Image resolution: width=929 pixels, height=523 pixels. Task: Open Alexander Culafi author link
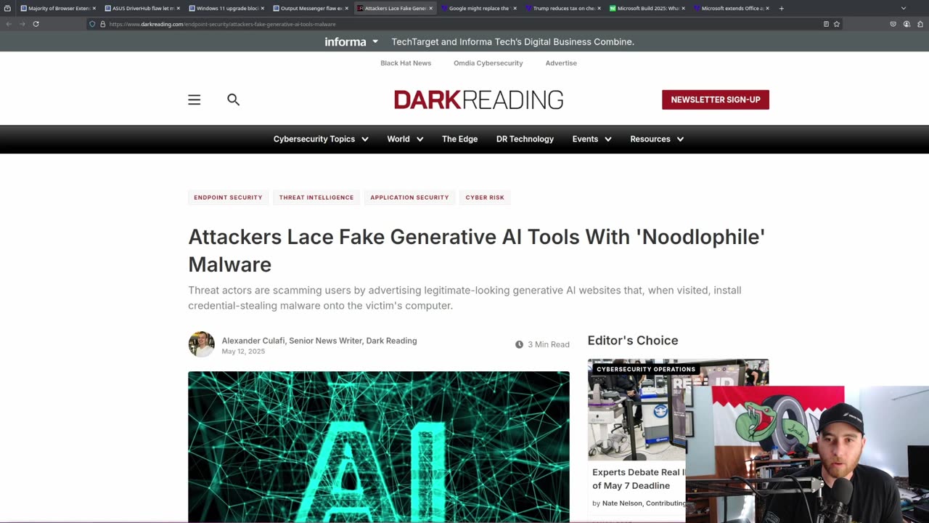[x=254, y=341]
